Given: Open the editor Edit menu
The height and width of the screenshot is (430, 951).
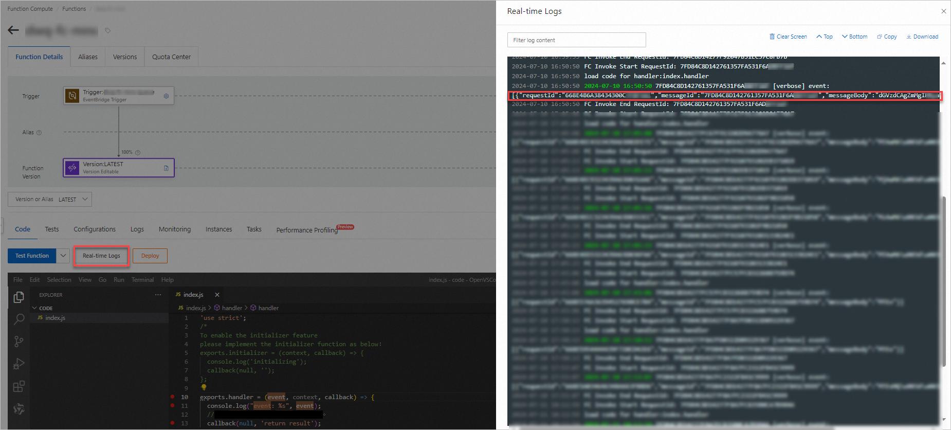Looking at the screenshot, I should coord(34,280).
